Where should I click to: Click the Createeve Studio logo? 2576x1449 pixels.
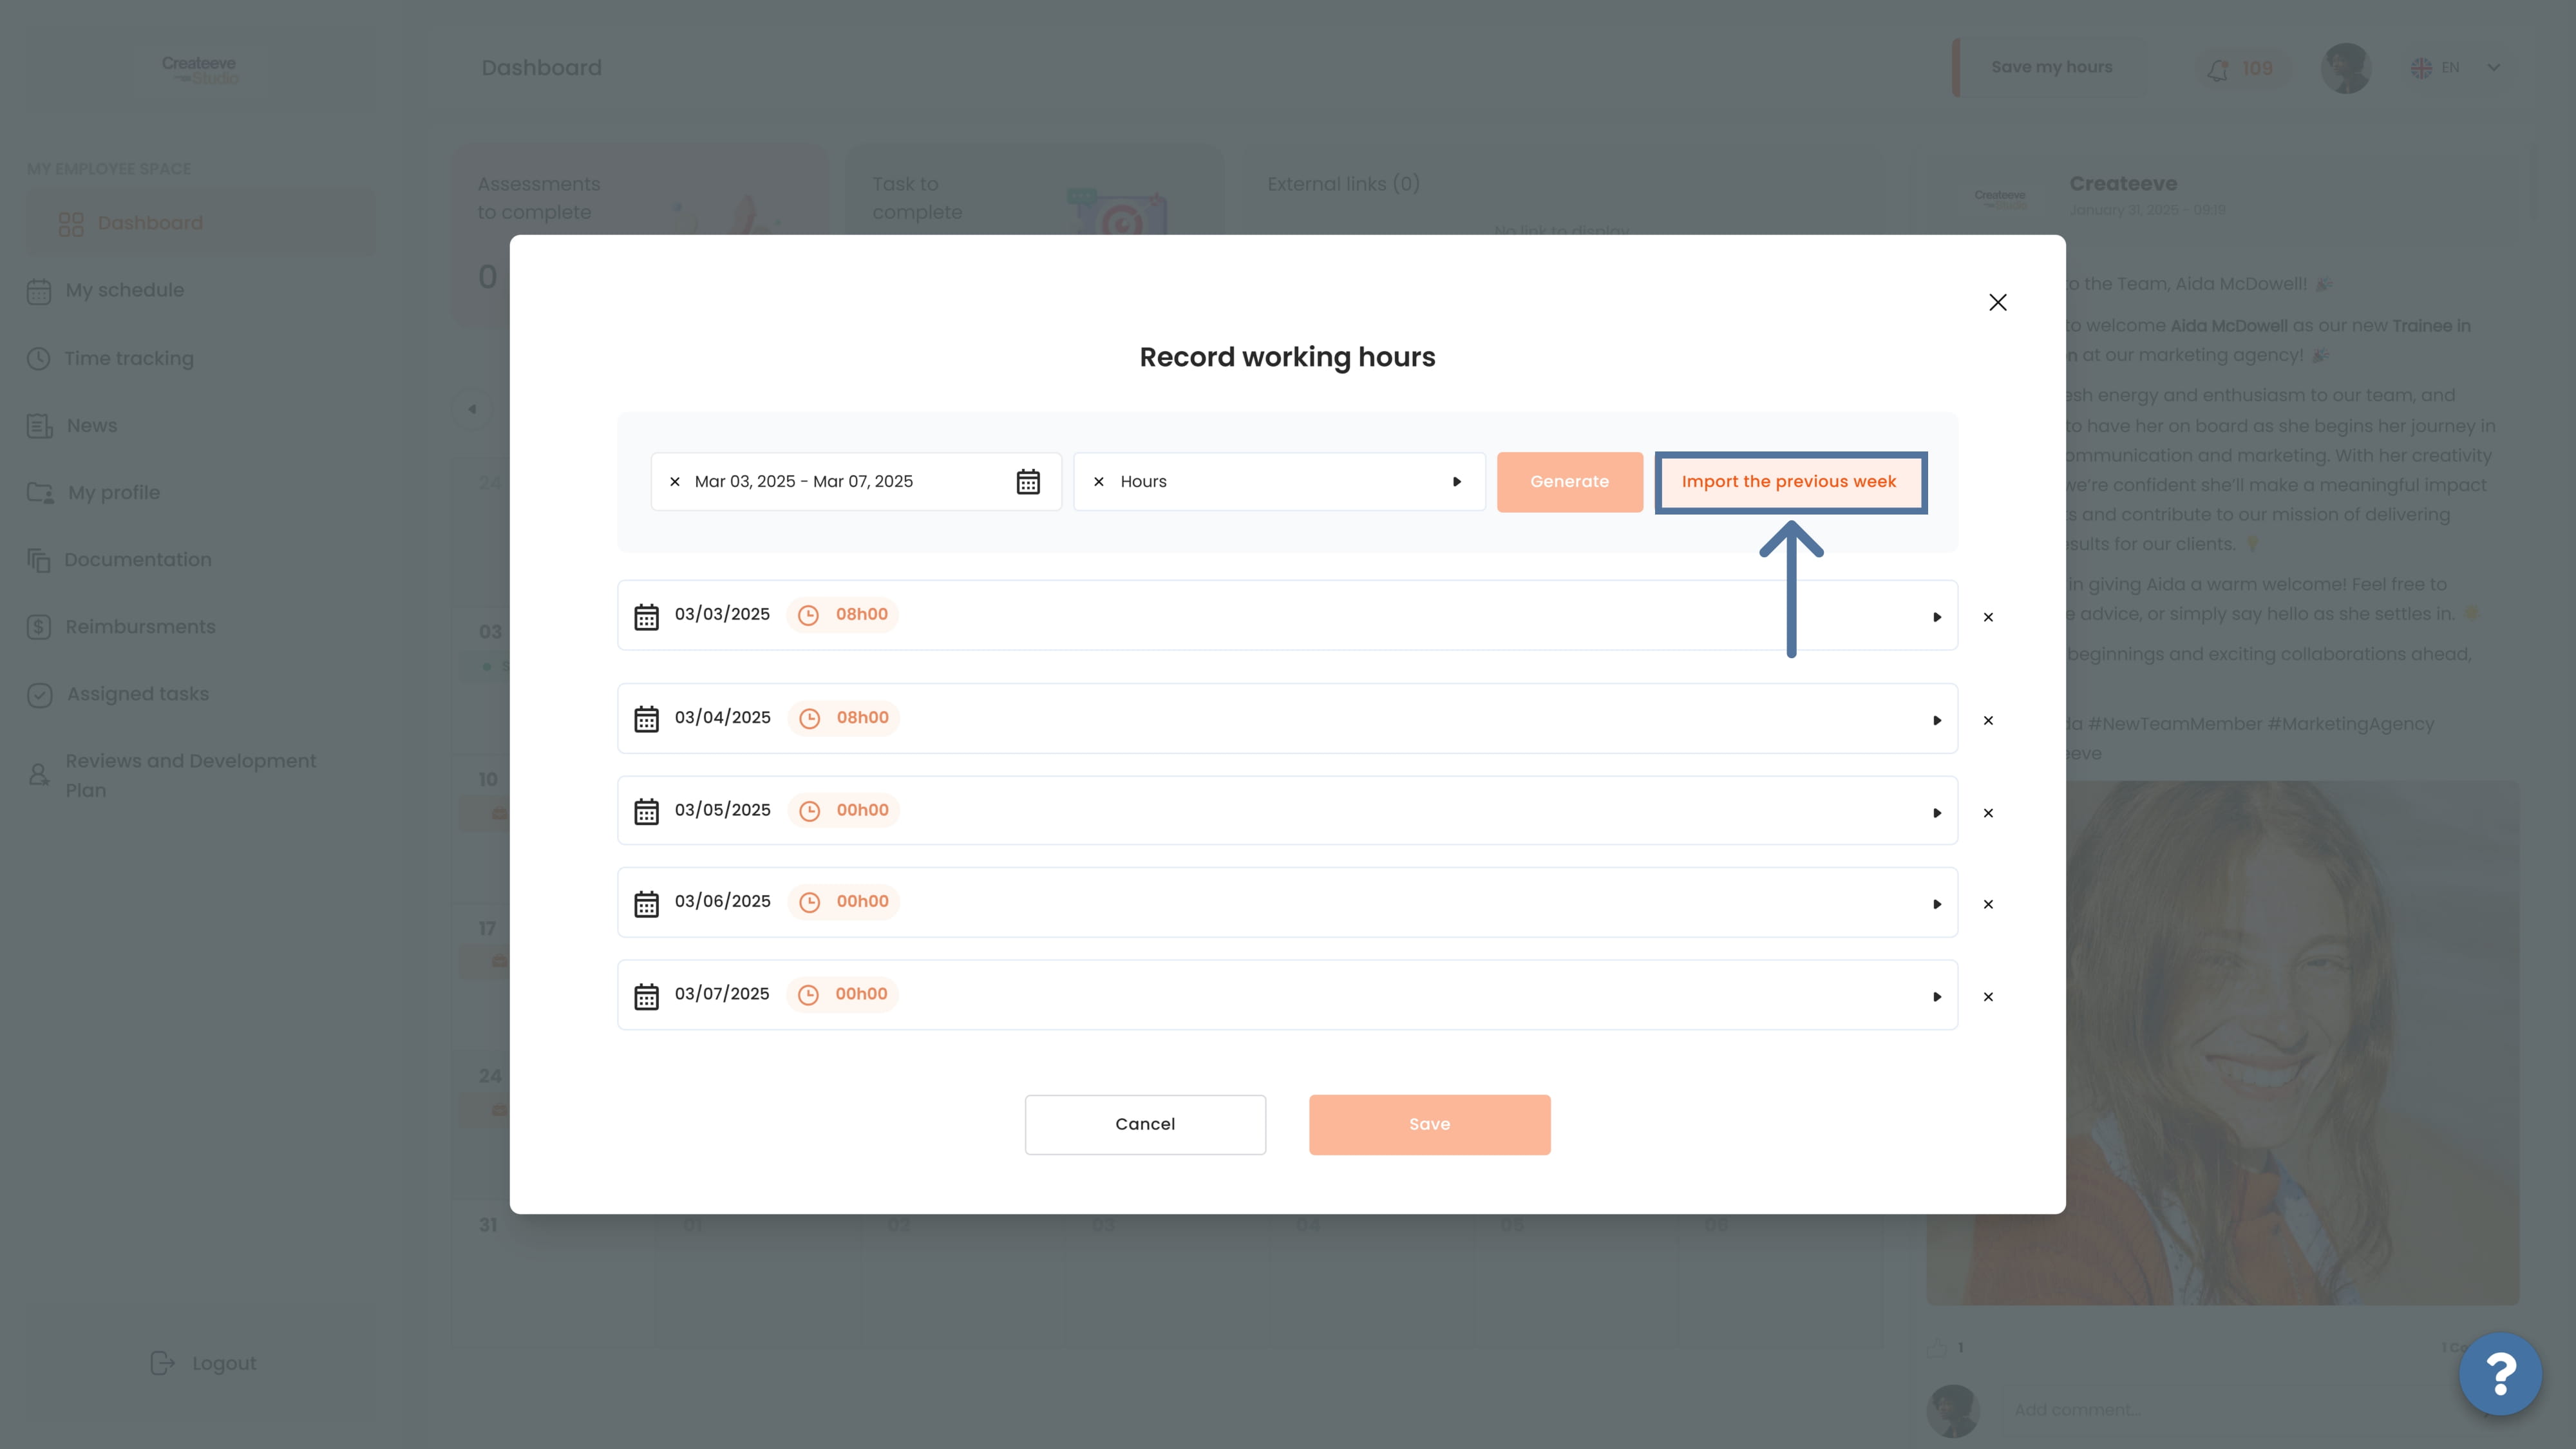(x=200, y=69)
